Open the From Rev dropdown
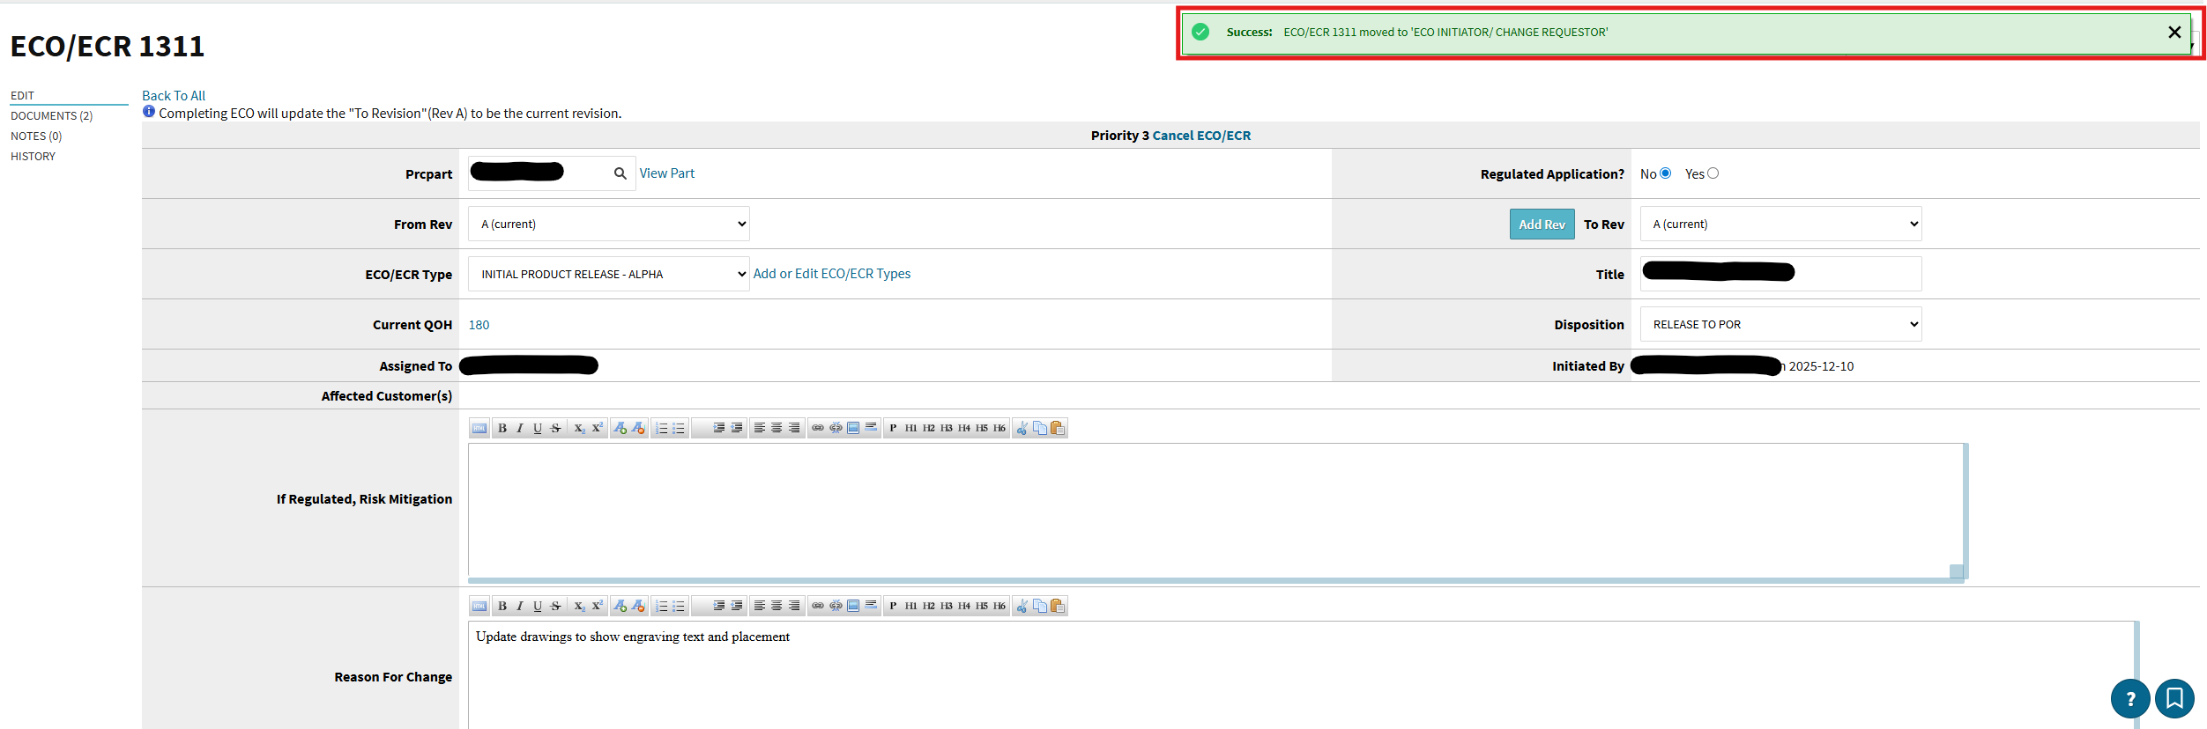The height and width of the screenshot is (729, 2207). (608, 225)
